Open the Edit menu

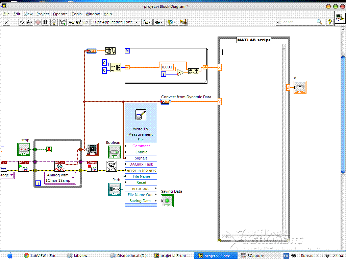[x=17, y=14]
